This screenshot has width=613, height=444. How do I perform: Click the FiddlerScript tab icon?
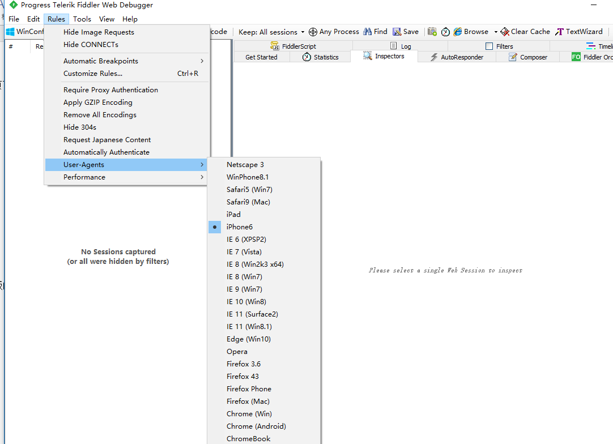(274, 46)
